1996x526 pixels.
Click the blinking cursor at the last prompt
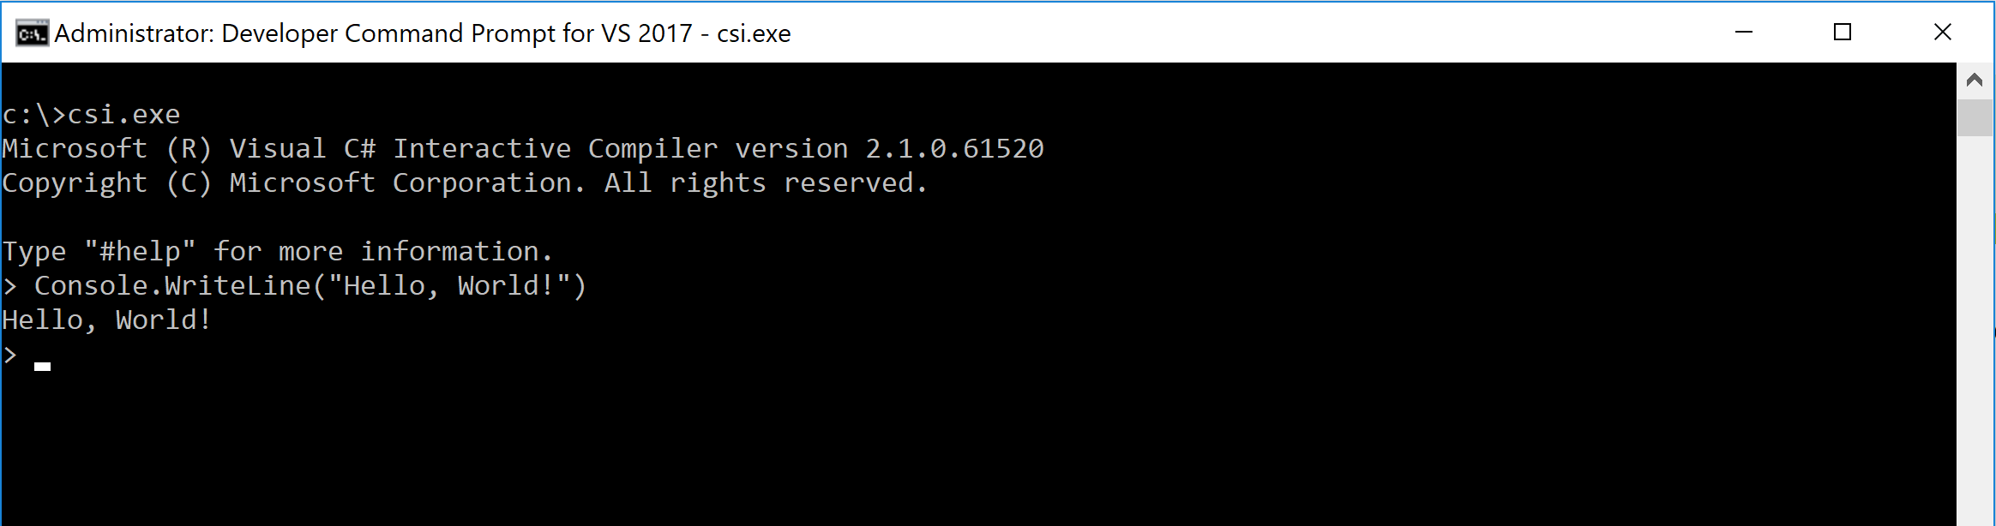(42, 367)
